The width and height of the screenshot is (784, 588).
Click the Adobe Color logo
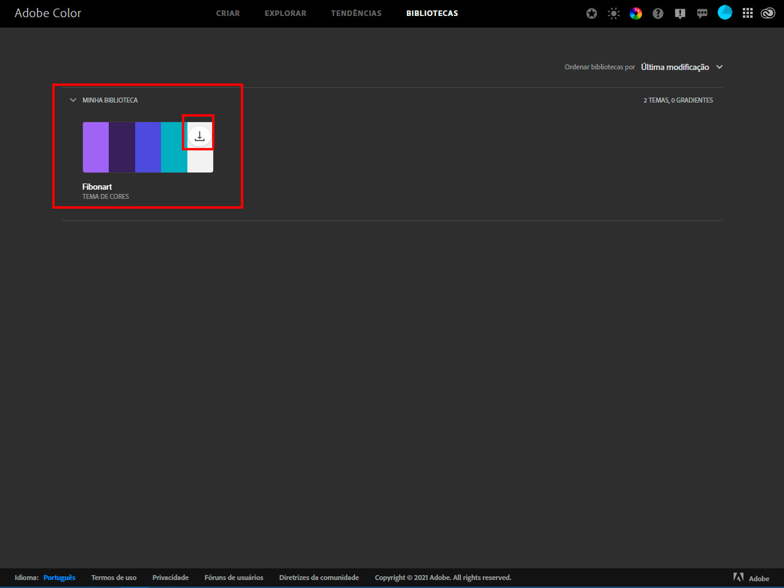48,13
